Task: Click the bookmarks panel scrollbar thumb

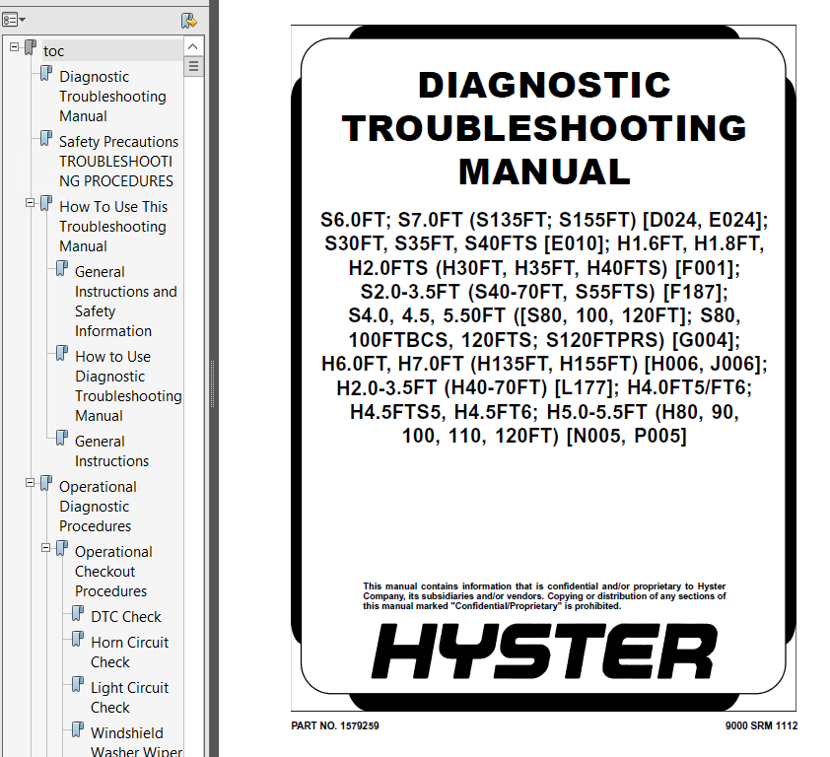Action: tap(193, 66)
